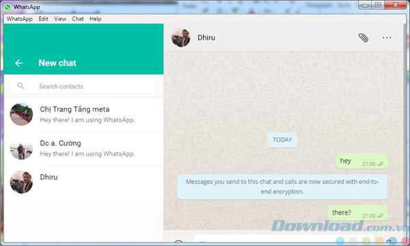Open the three-dot chat menu
410x246 pixels.
(387, 38)
